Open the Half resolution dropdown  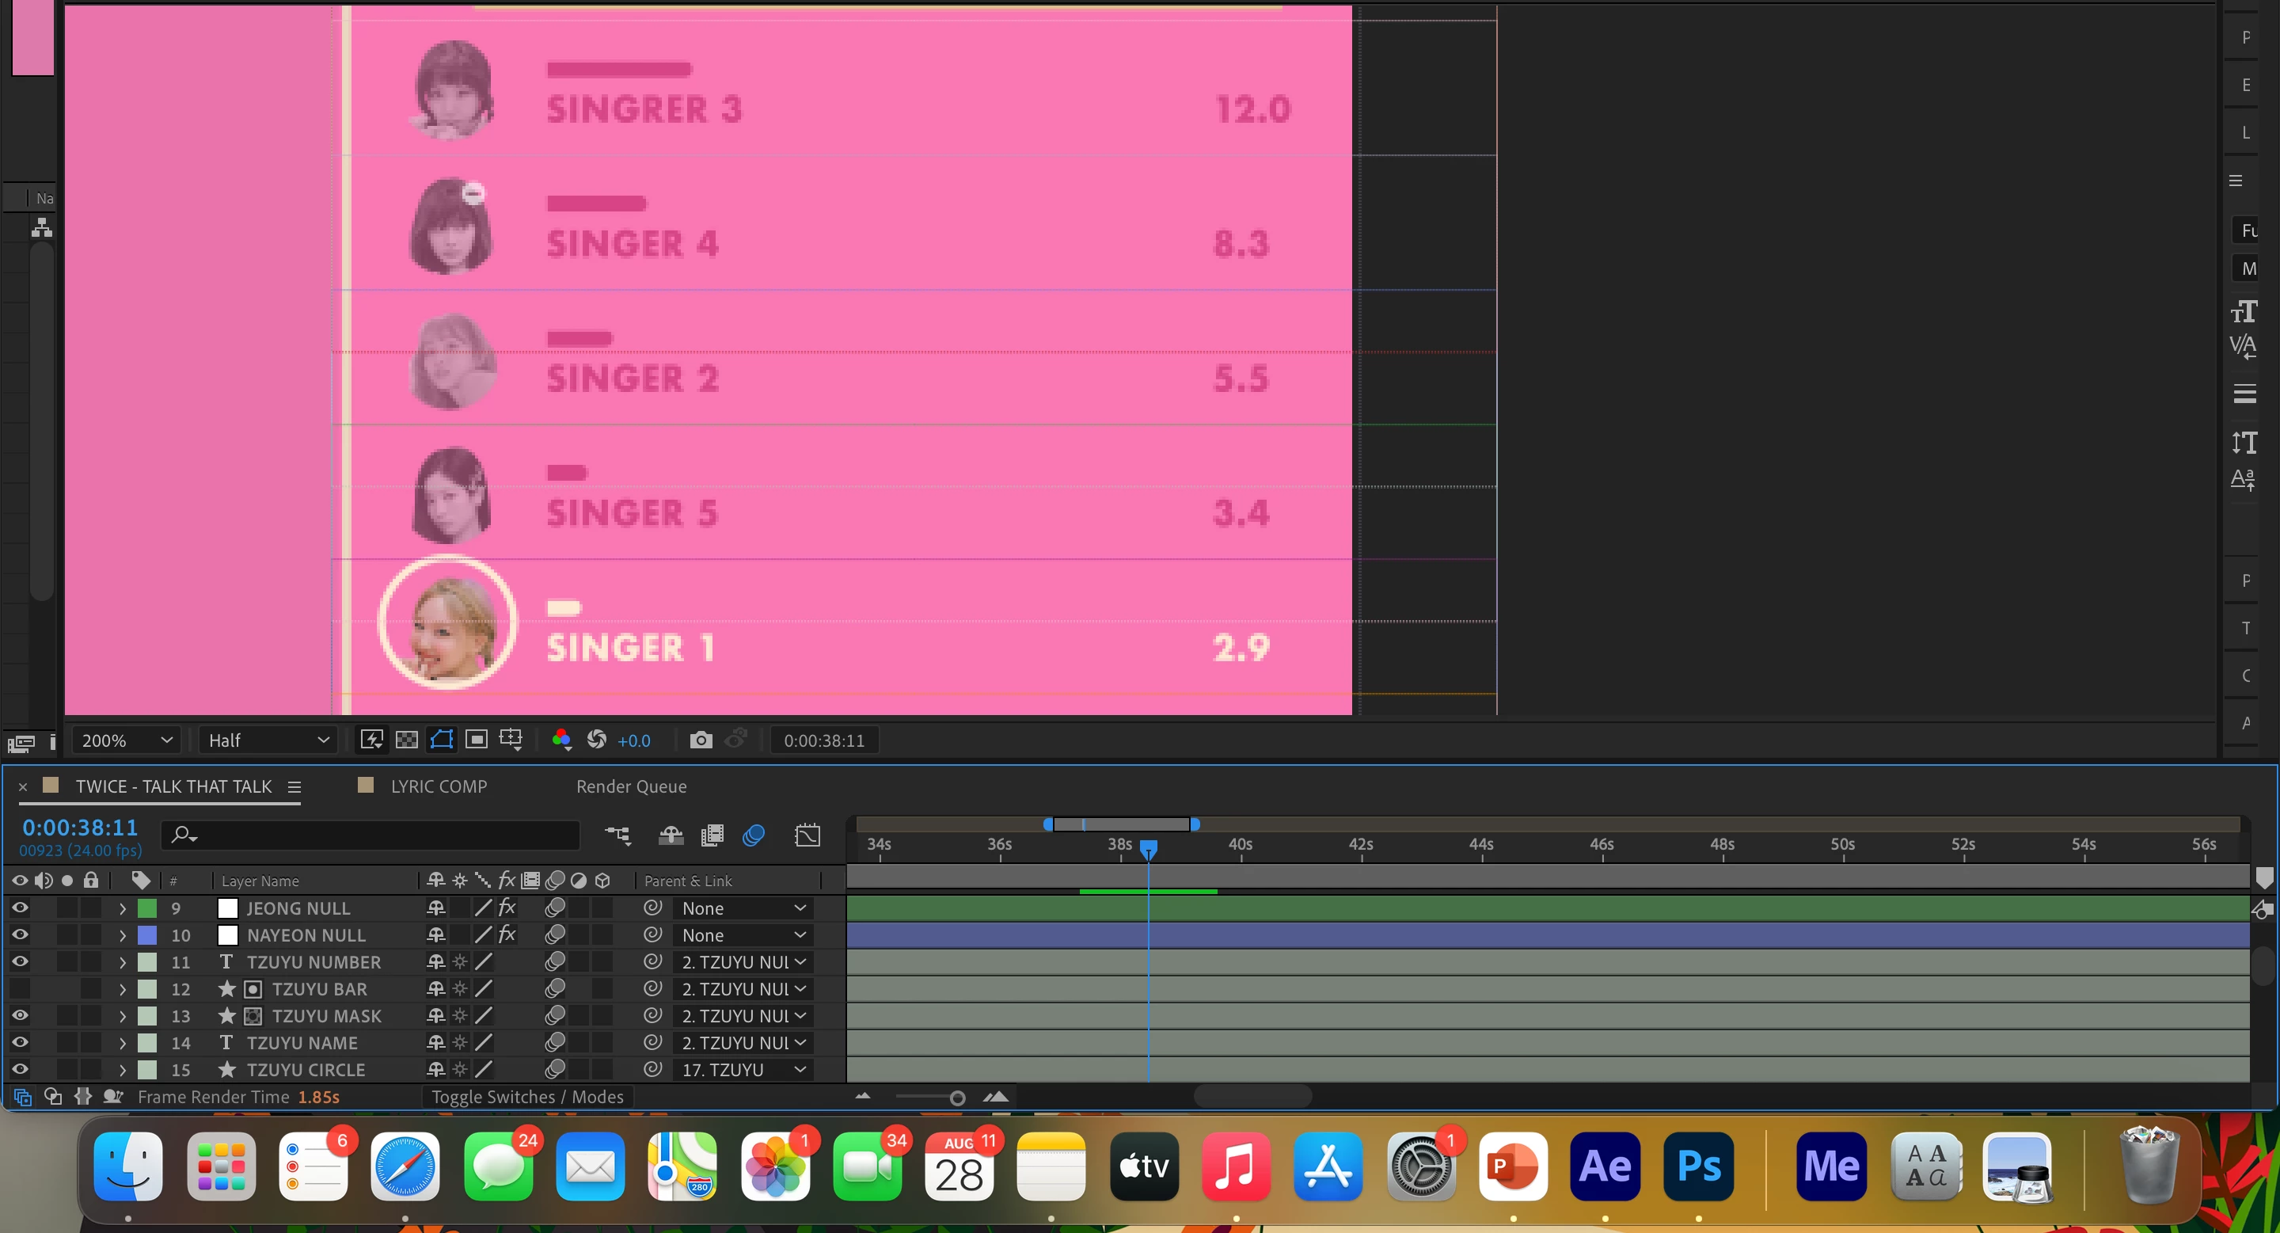point(268,740)
